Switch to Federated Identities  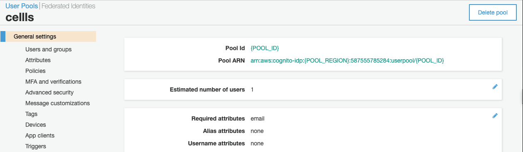68,6
